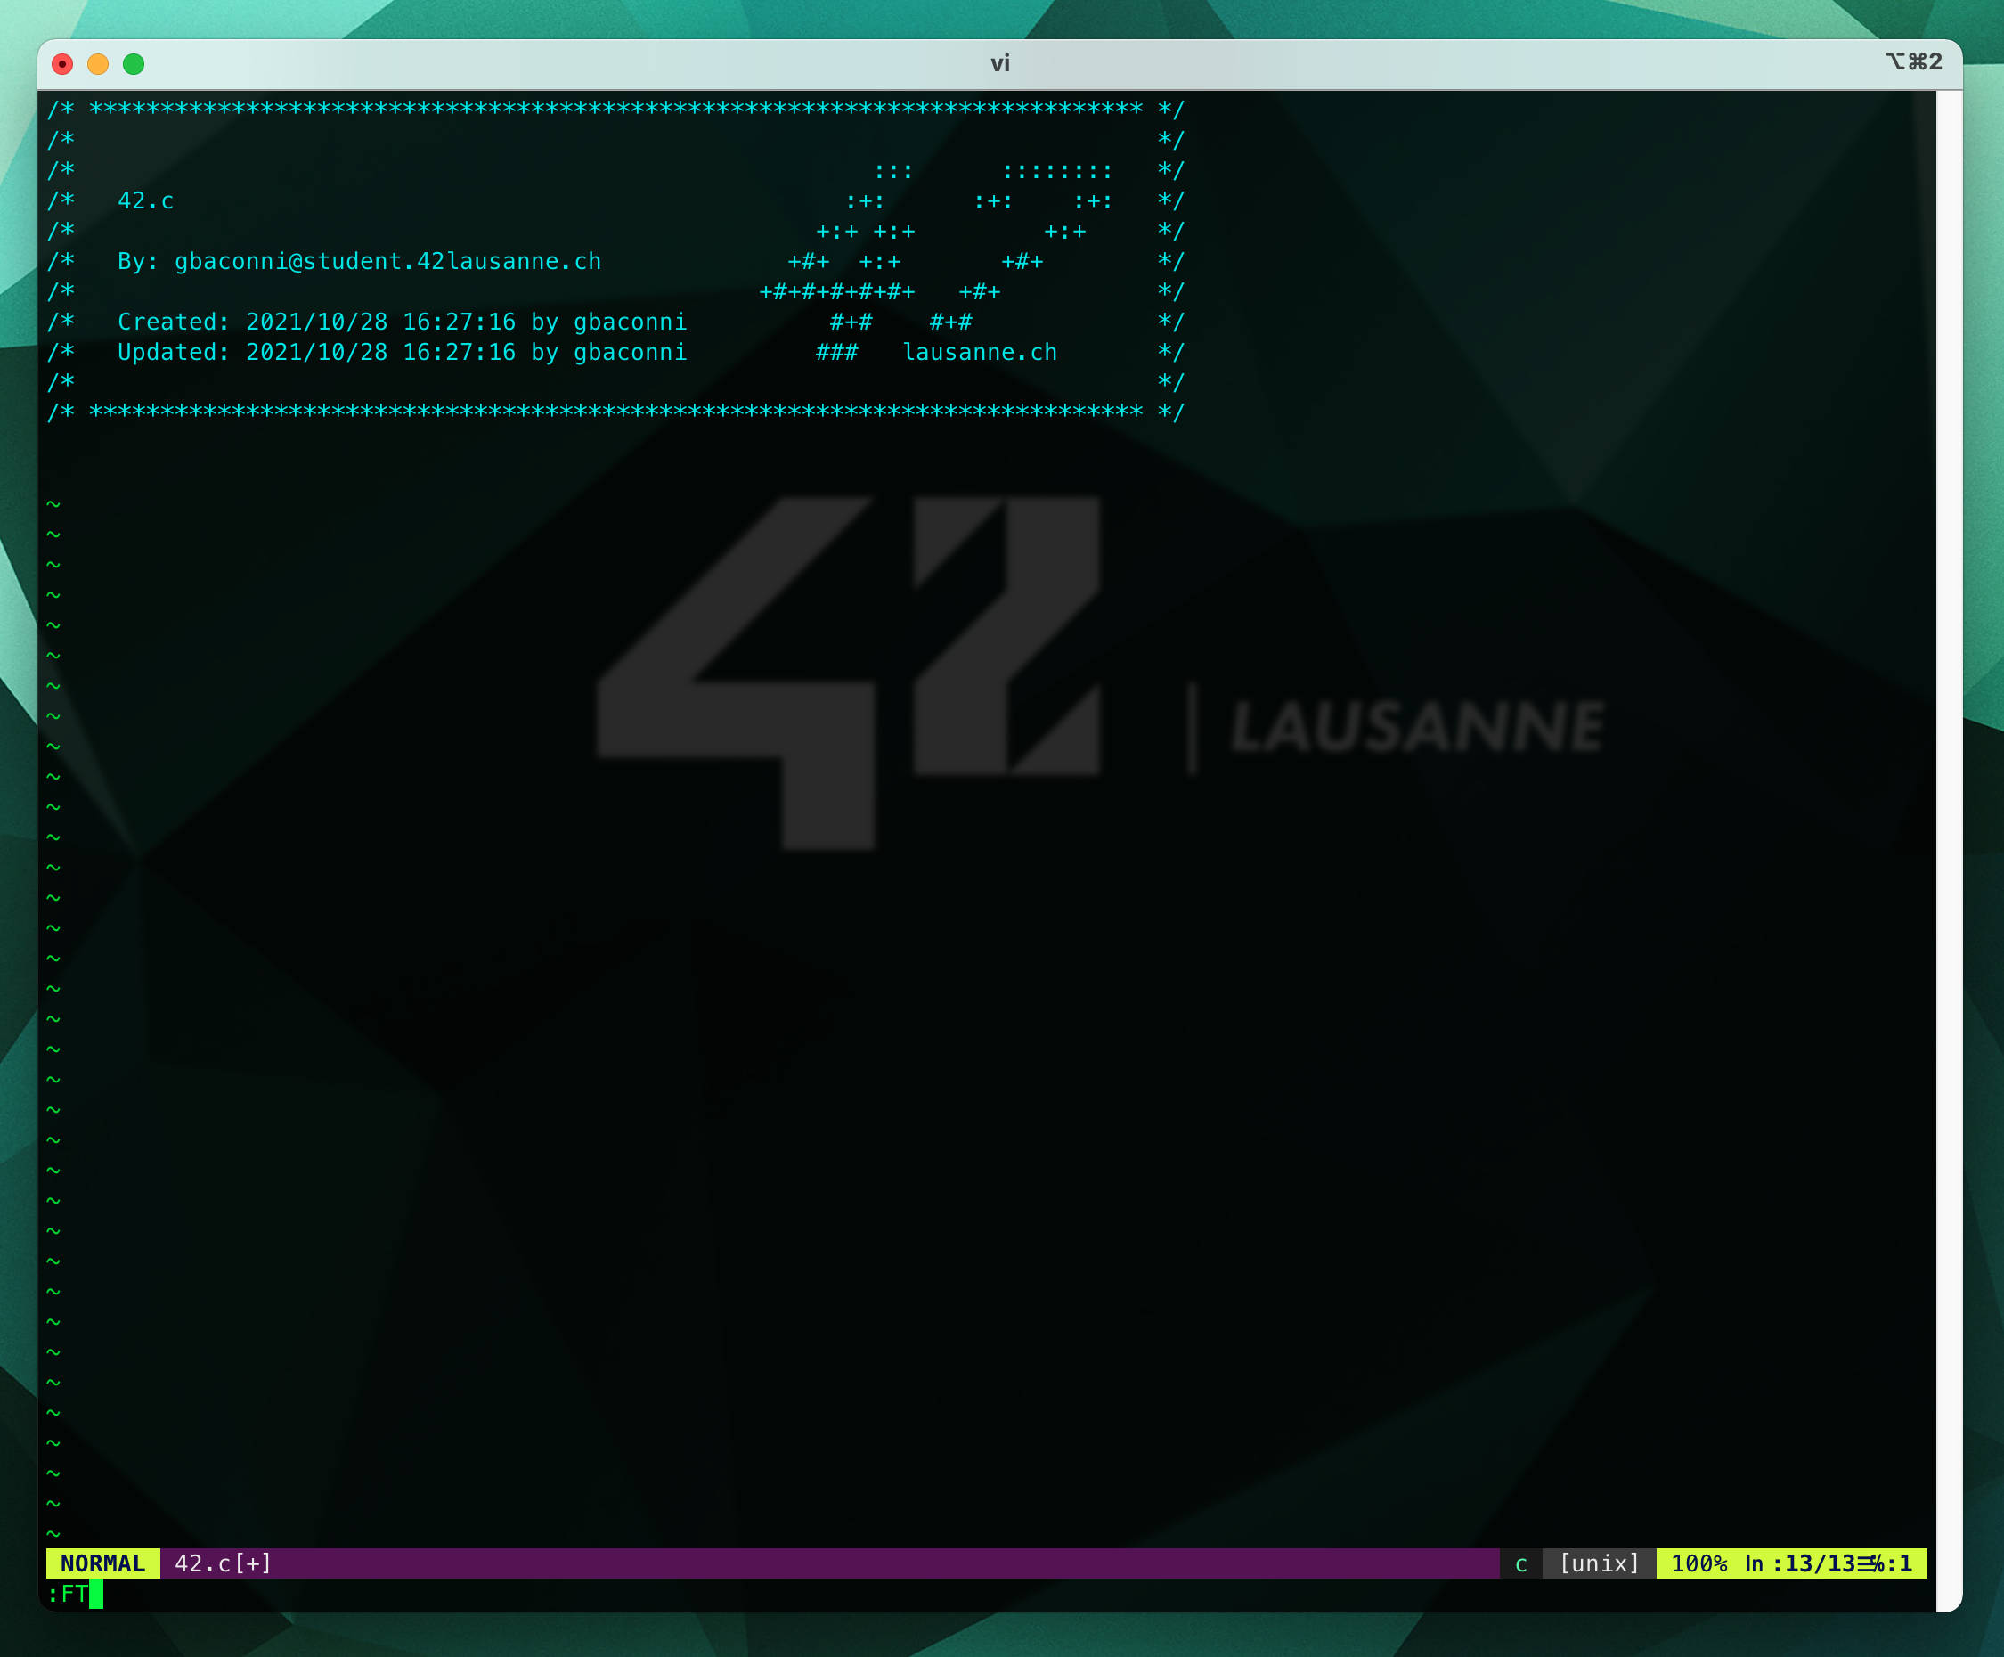This screenshot has width=2004, height=1657.
Task: Click the :FT command line input
Action: coord(69,1594)
